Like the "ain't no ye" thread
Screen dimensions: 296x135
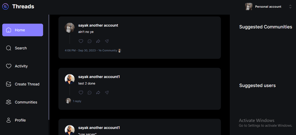81,41
